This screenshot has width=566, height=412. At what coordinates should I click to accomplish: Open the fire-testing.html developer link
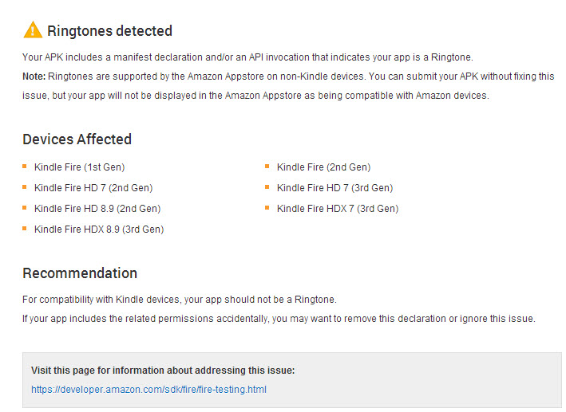pyautogui.click(x=148, y=390)
